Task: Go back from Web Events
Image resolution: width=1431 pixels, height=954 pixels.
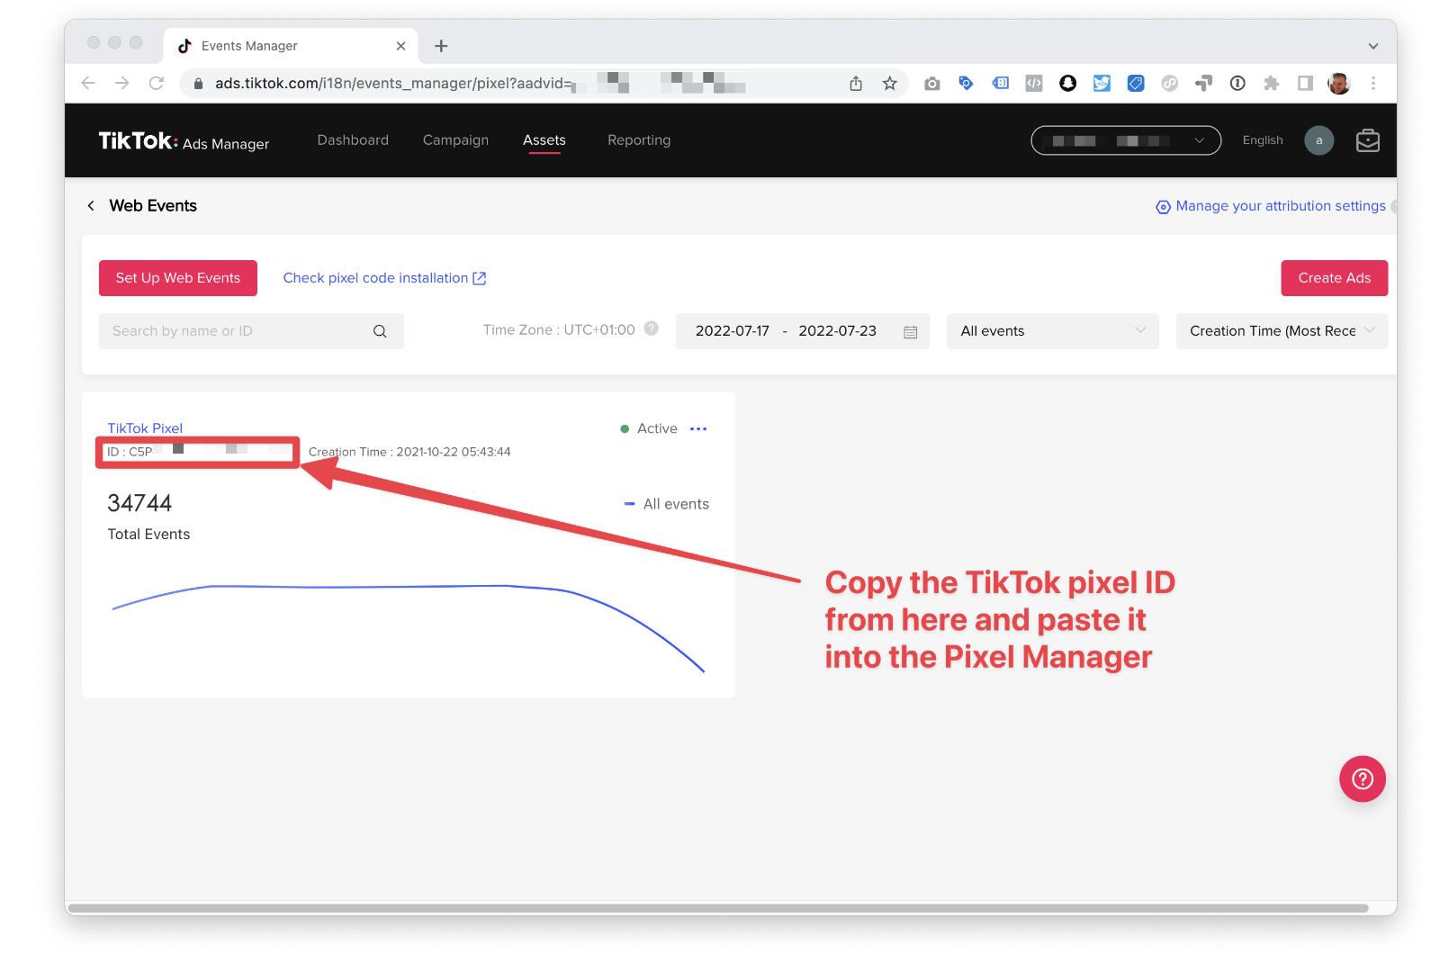Action: pyautogui.click(x=91, y=206)
